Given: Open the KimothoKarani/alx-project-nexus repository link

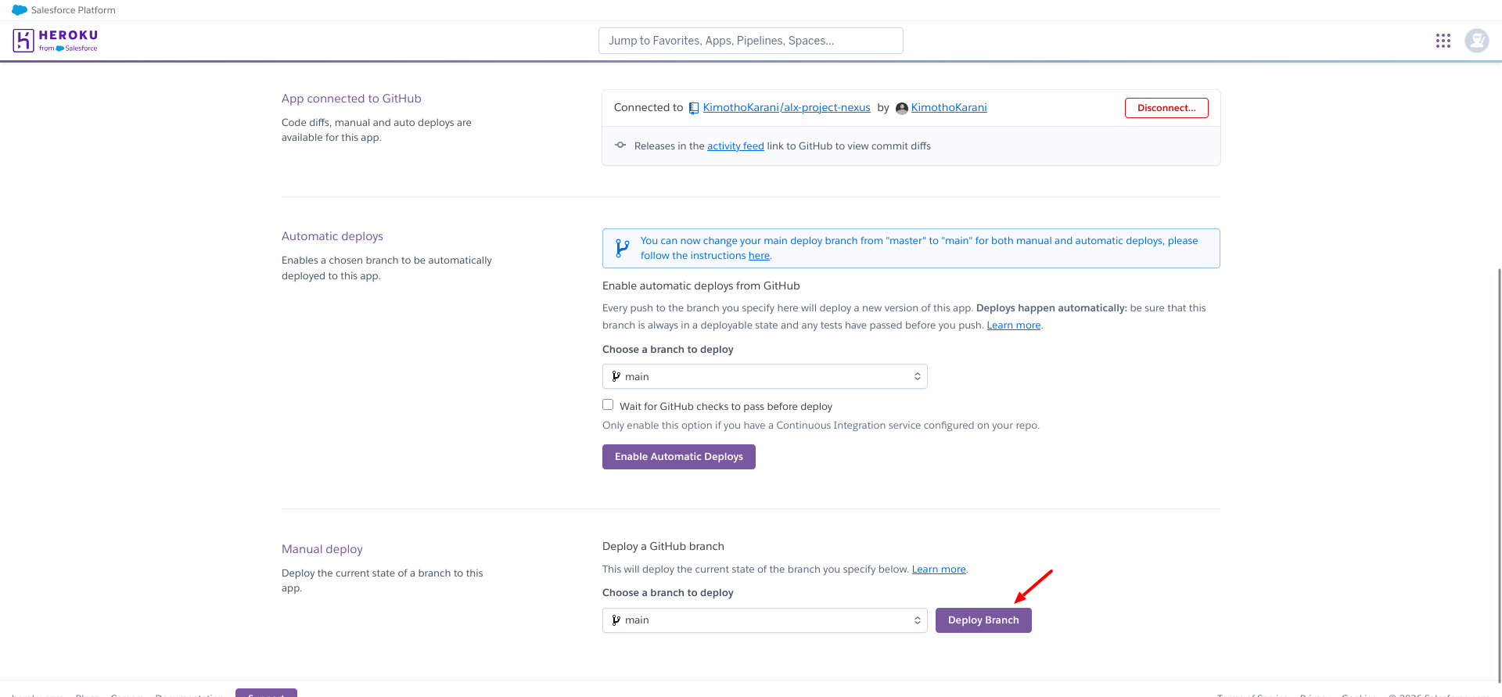Looking at the screenshot, I should tap(786, 108).
